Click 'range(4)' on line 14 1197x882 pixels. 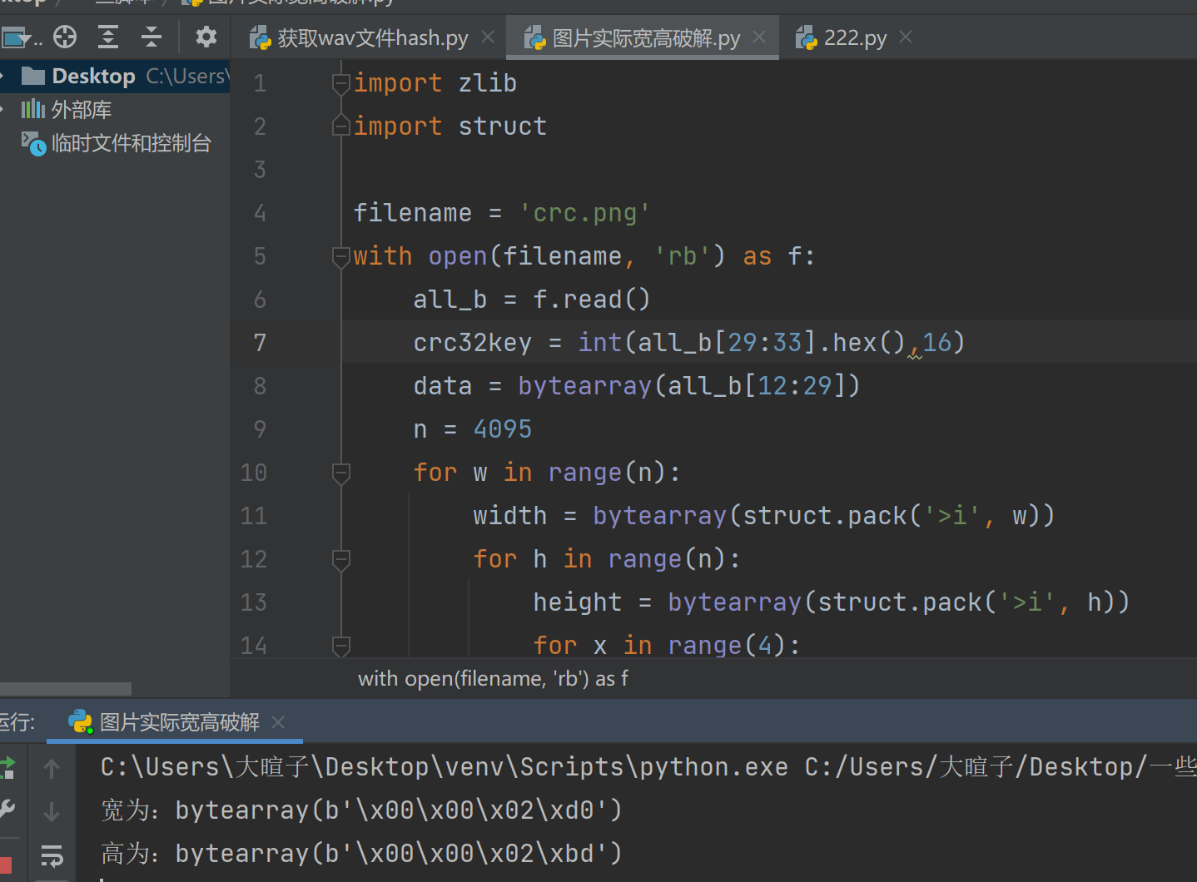pyautogui.click(x=727, y=646)
